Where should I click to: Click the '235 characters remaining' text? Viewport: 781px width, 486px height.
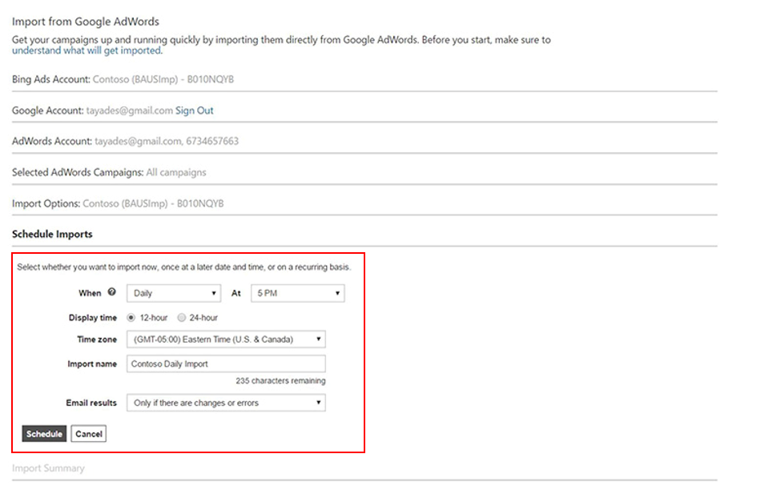[280, 381]
